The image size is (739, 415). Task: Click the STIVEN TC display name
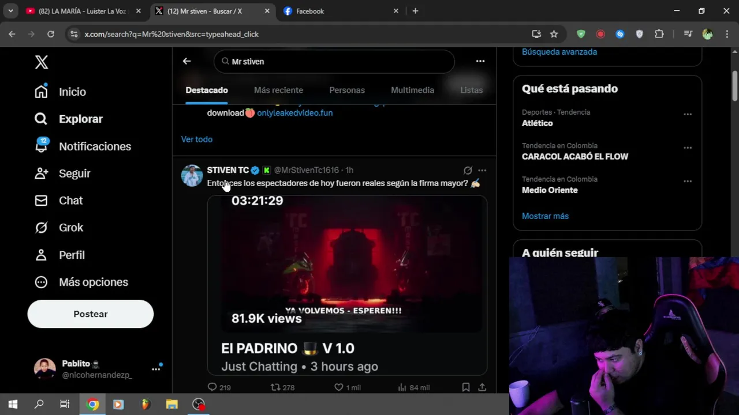tap(227, 170)
